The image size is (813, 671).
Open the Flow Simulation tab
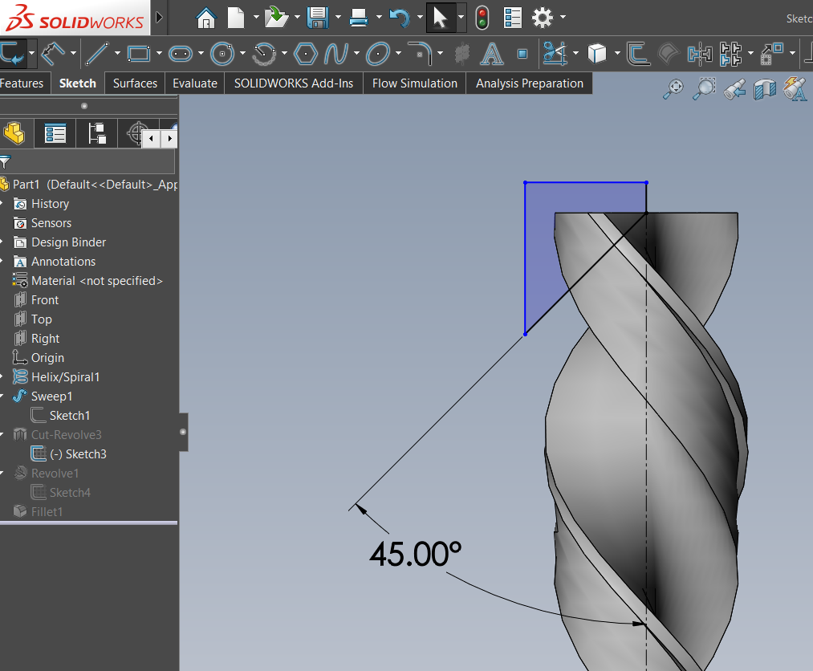point(414,83)
